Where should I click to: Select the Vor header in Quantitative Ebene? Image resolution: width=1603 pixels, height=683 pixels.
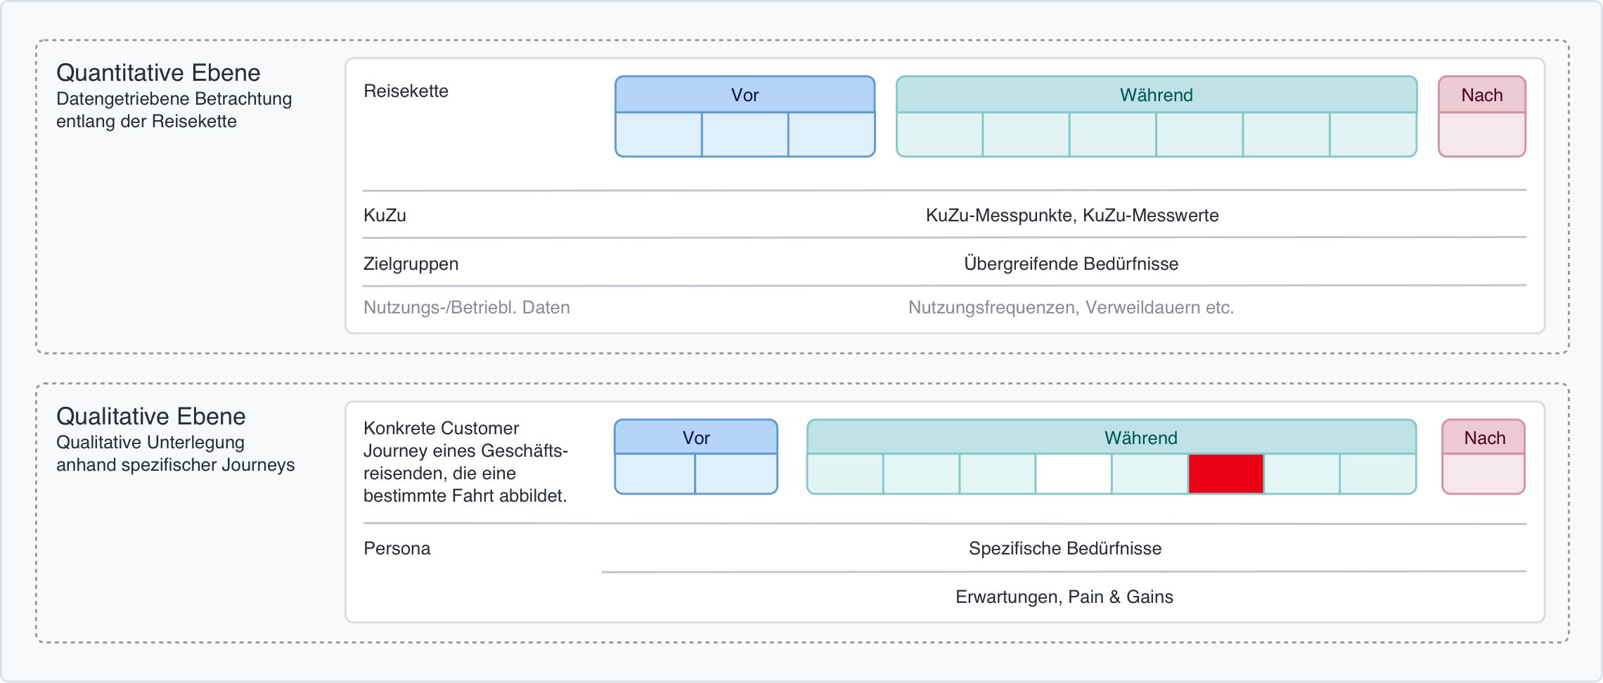point(745,95)
